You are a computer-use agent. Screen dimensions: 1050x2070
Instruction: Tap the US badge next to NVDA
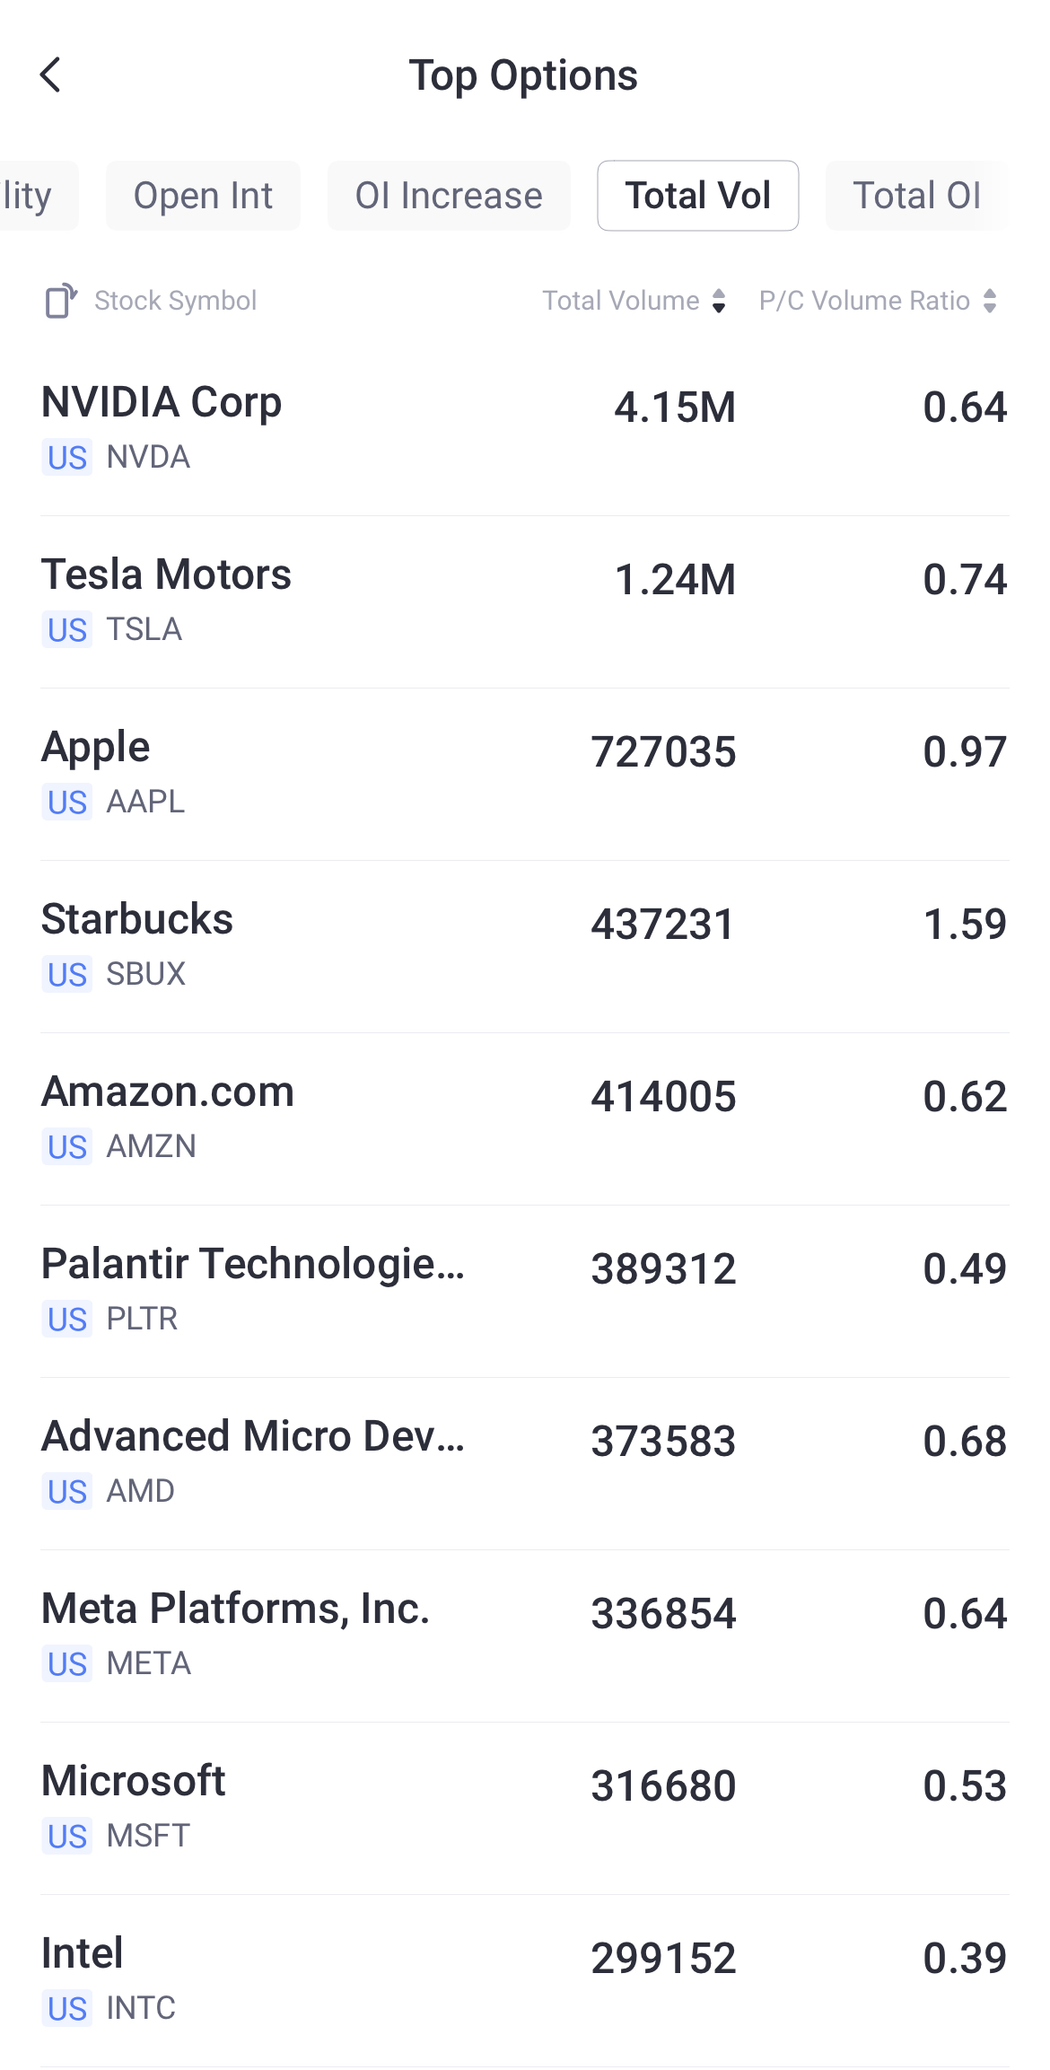67,458
